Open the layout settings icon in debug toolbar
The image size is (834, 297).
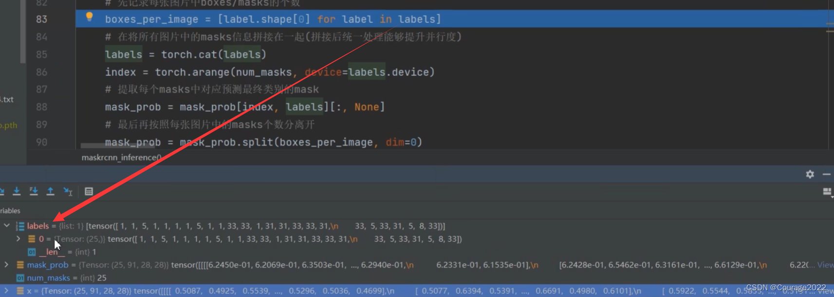827,192
